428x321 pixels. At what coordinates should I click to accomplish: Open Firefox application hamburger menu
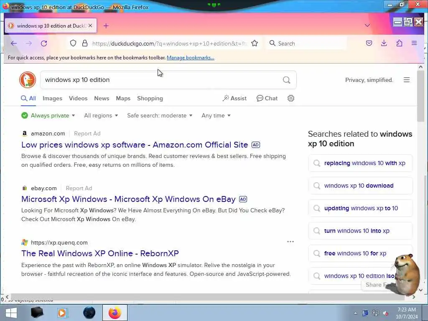[414, 43]
